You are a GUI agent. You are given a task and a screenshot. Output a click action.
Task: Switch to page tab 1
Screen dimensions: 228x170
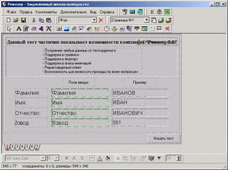(x=7, y=147)
